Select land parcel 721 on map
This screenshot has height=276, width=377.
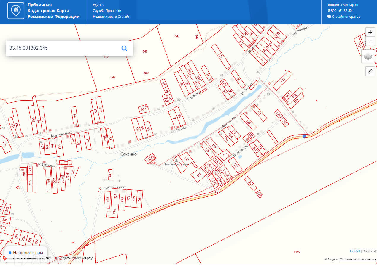pyautogui.click(x=221, y=57)
